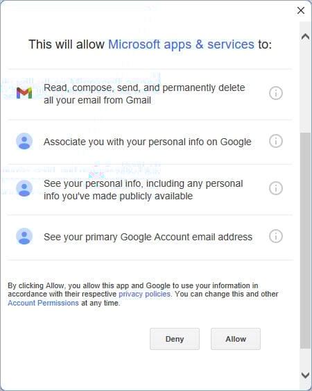Click the scrollbar up arrow
This screenshot has height=391, width=312.
(305, 37)
